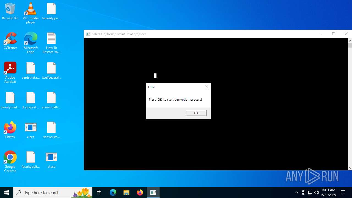Open the notification center
This screenshot has width=352, height=198.
[343, 193]
